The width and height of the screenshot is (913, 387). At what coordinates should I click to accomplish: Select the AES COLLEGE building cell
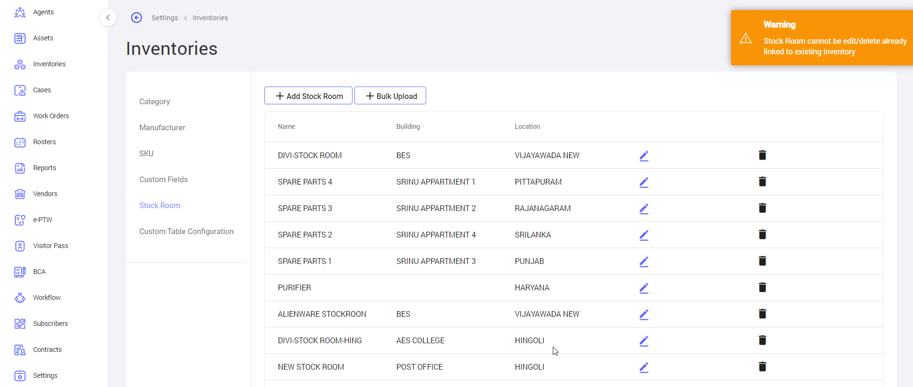point(420,340)
